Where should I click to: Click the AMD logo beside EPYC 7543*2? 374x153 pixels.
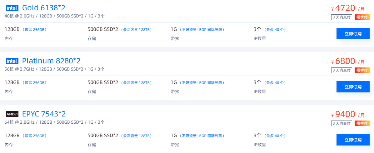[x=12, y=114]
